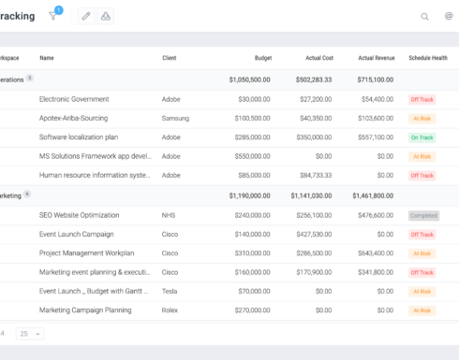Select the $84,733.33 actual cost cell
The image size is (459, 360).
point(316,176)
